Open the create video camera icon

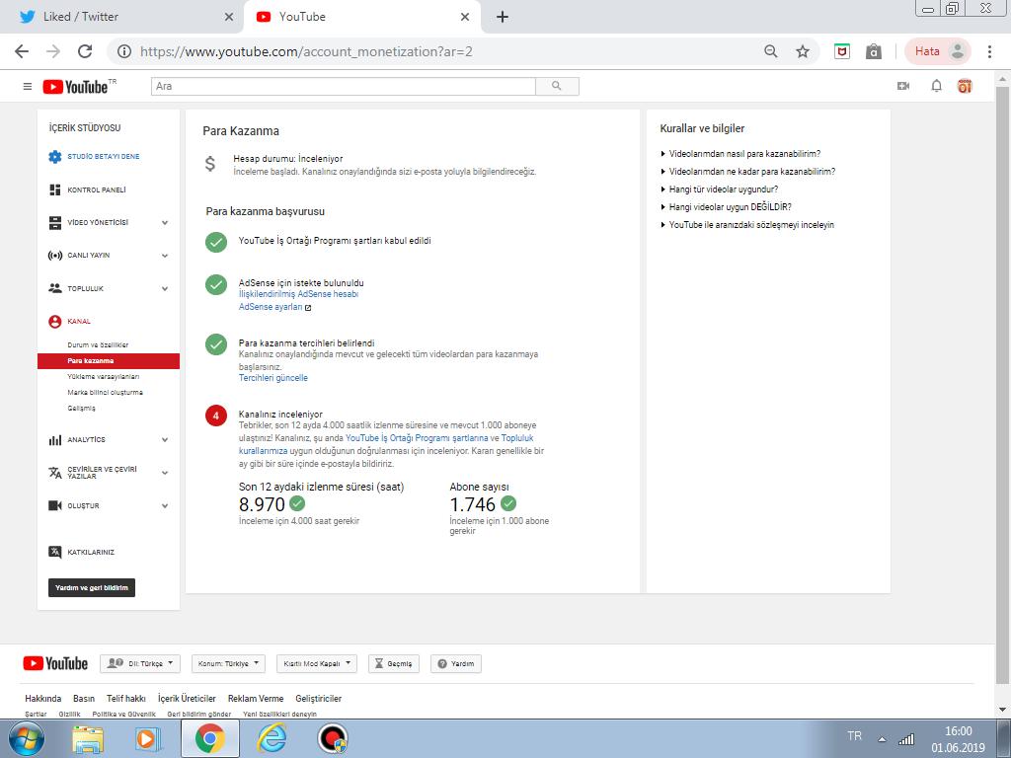903,87
